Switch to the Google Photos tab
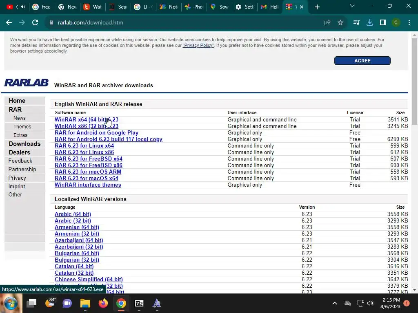The image size is (418, 313). click(x=194, y=7)
